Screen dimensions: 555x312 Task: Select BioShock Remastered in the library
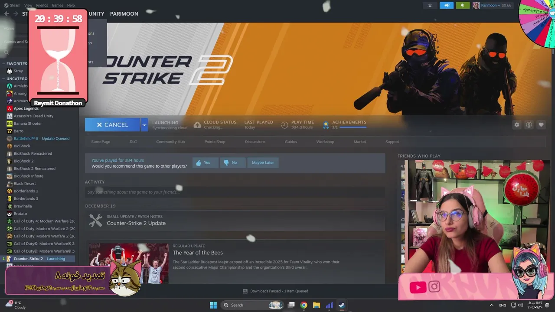pyautogui.click(x=33, y=153)
